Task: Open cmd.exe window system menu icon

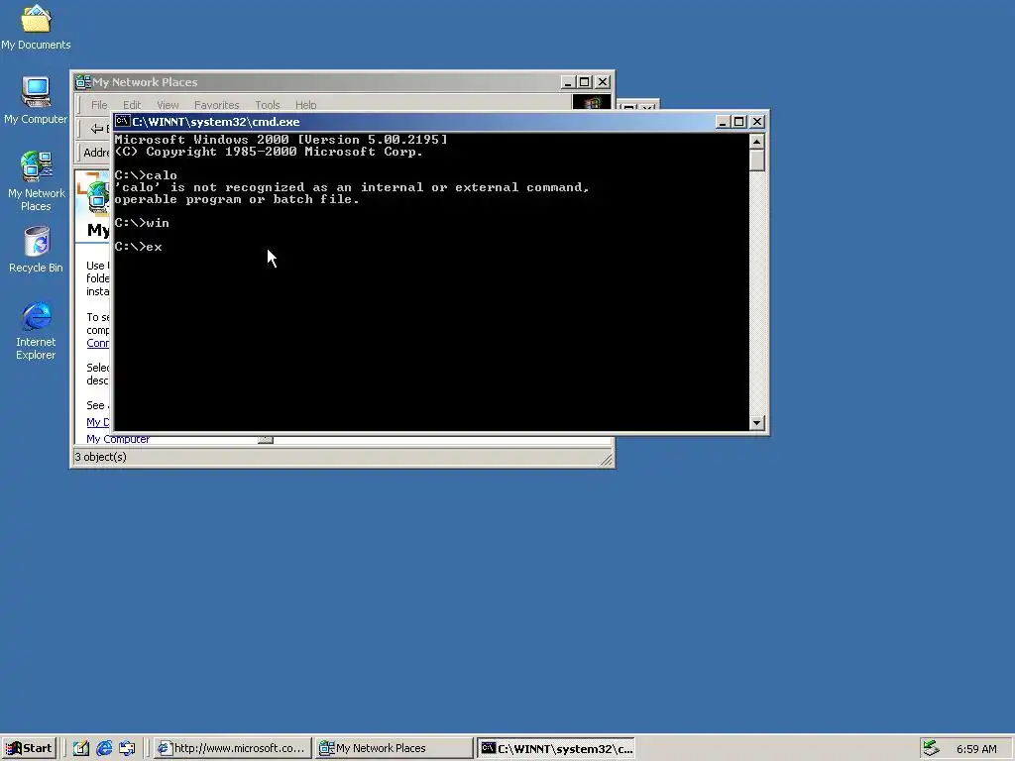Action: point(122,121)
